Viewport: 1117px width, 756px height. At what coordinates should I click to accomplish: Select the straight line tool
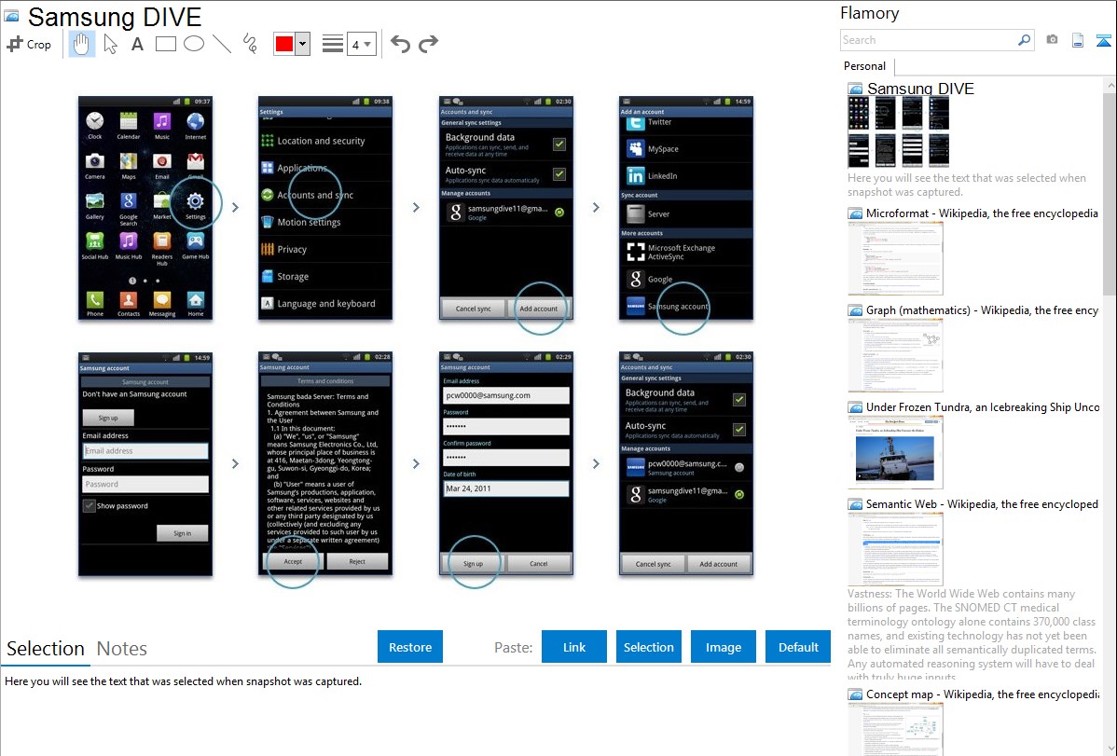pos(221,44)
